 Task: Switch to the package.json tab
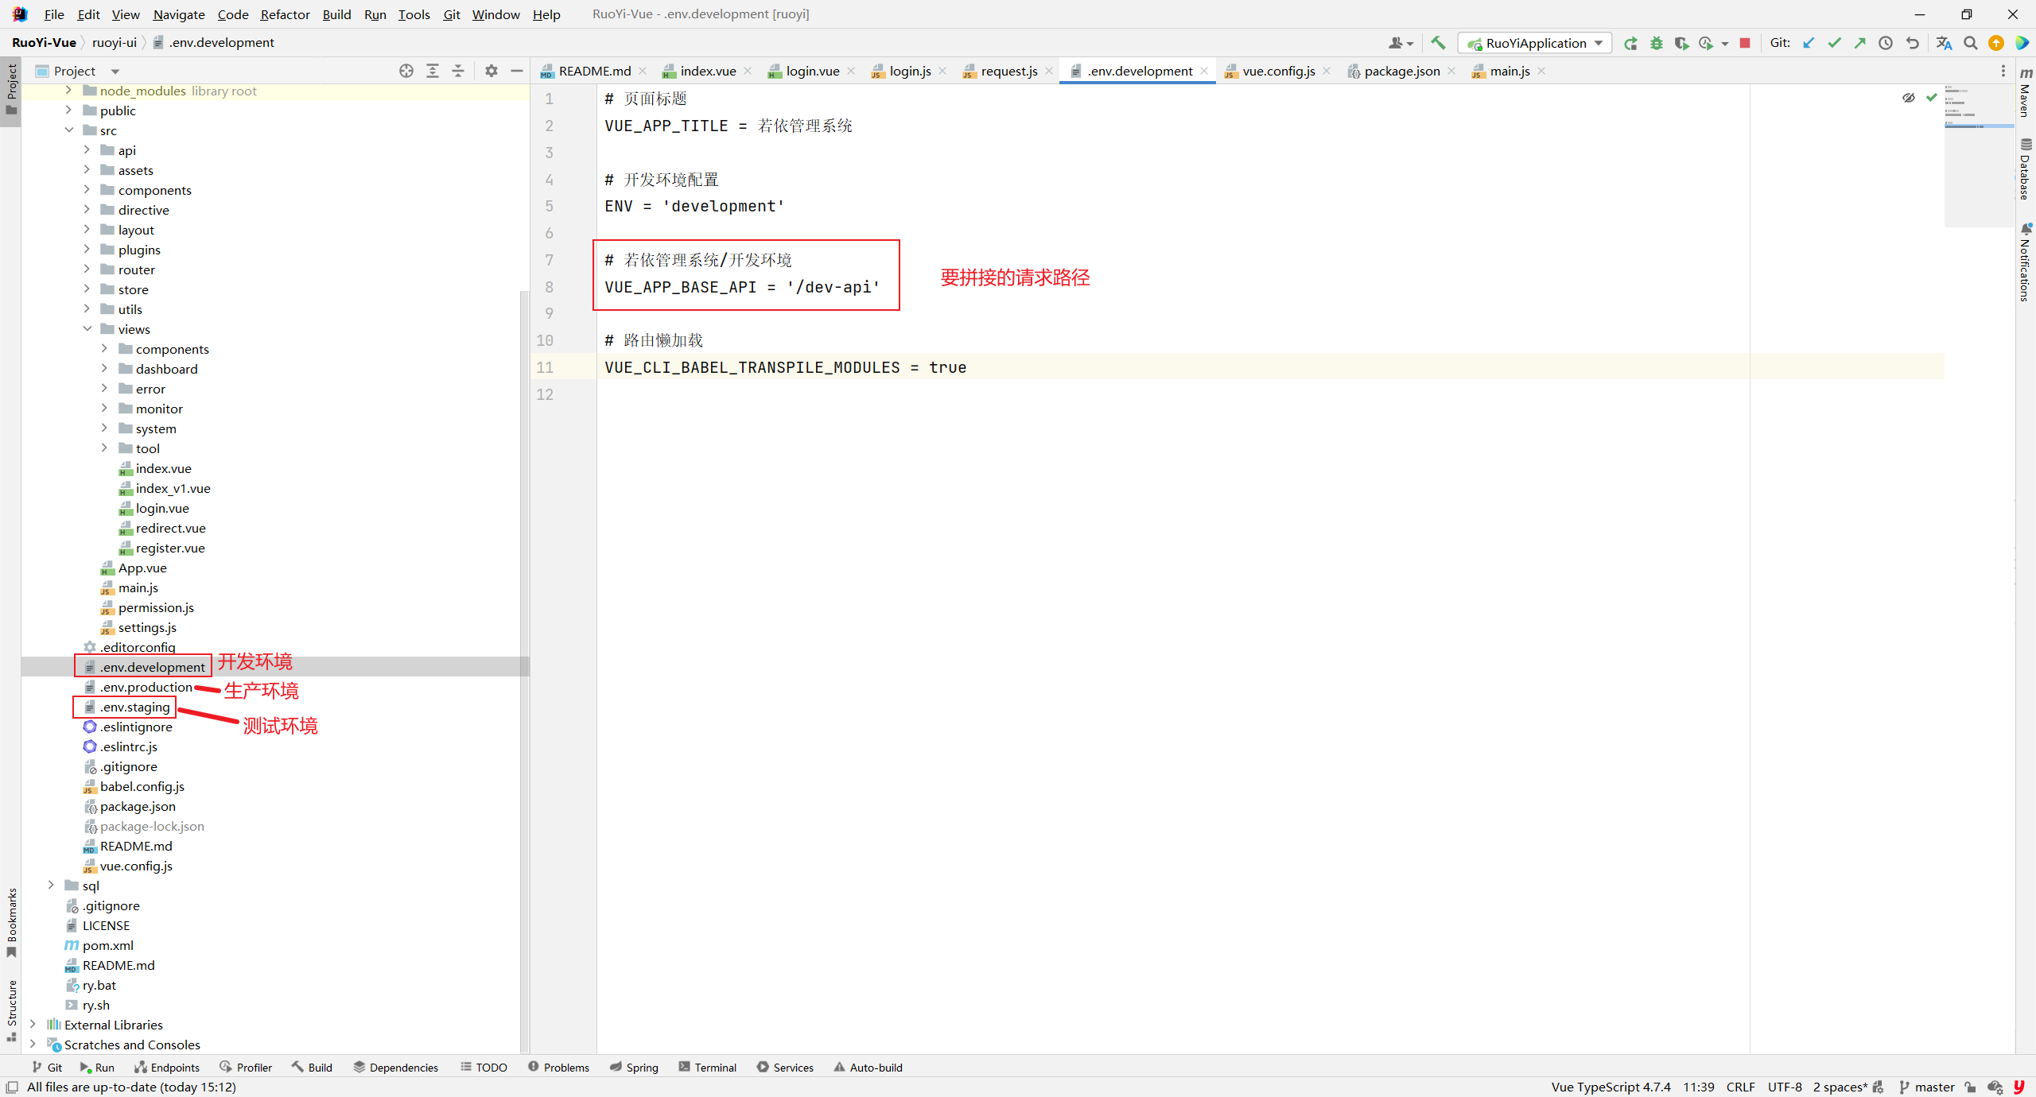point(1397,70)
